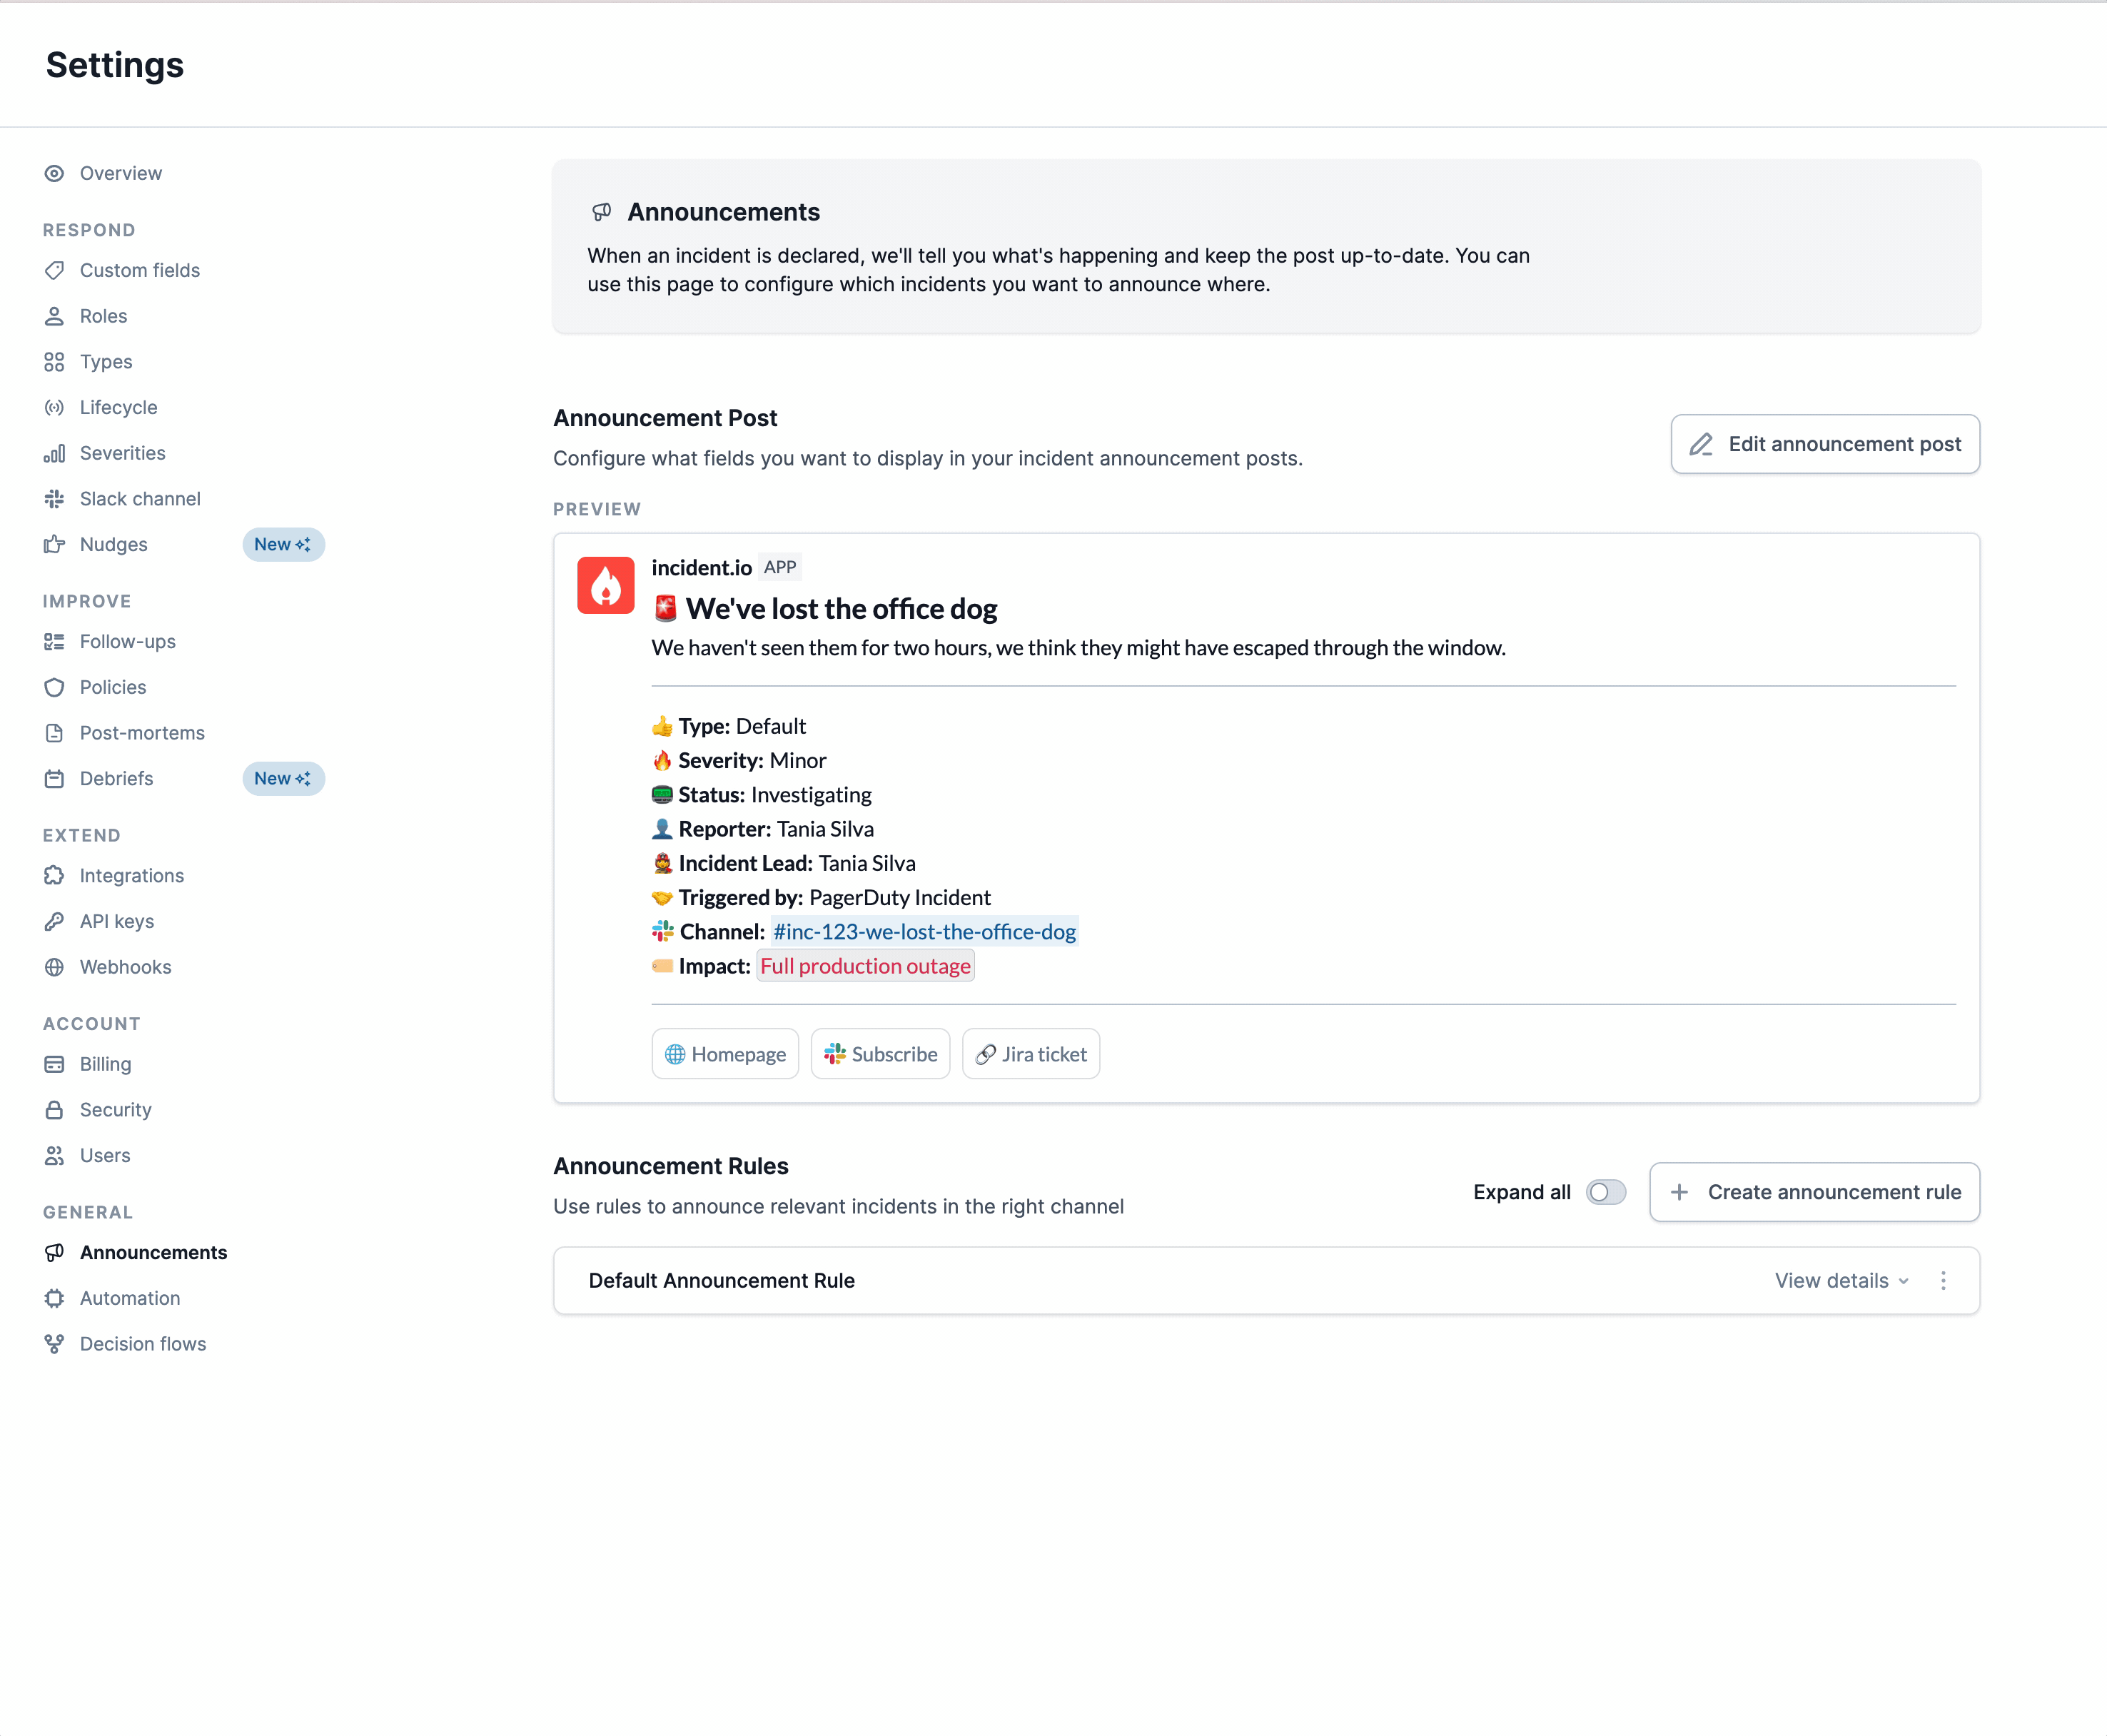Click the New badge next to Debriefs
The image size is (2107, 1736).
[283, 778]
